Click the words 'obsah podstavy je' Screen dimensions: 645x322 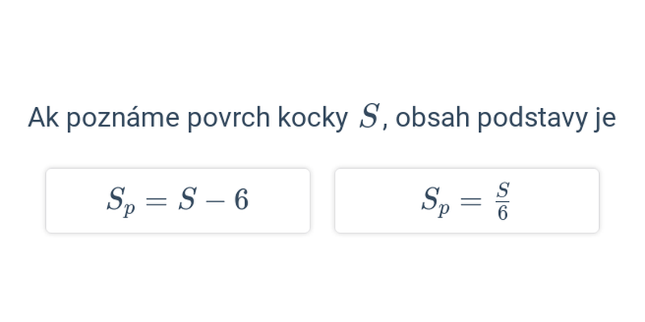click(x=506, y=118)
